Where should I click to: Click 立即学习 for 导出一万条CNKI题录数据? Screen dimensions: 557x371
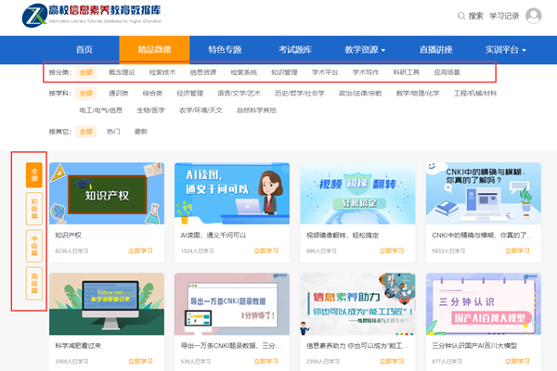[x=266, y=362]
